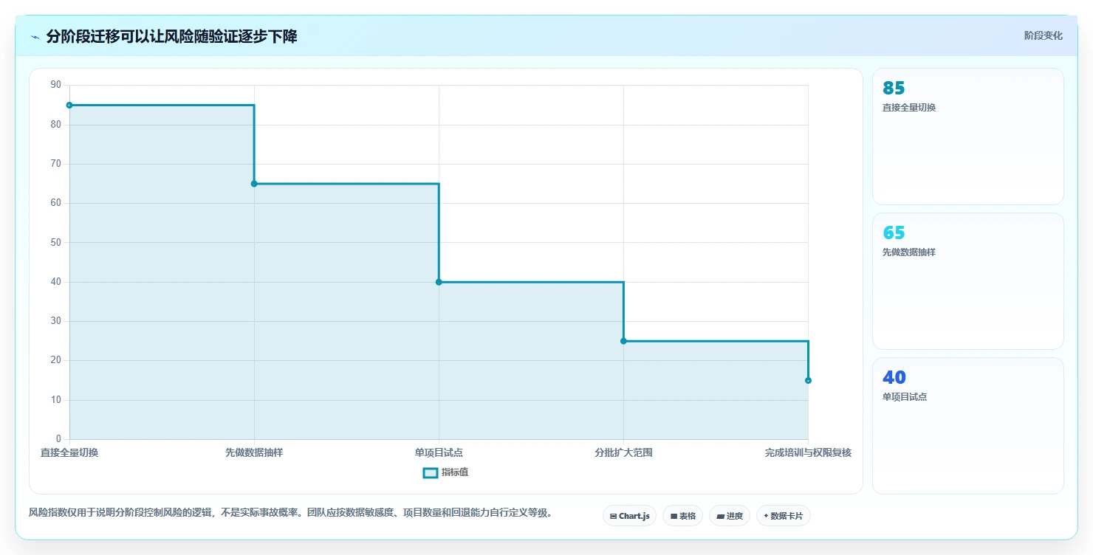Click the lightning icon beside the title

(x=35, y=37)
